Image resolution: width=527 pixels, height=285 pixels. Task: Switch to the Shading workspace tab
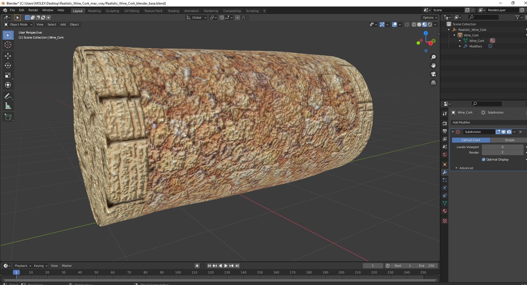(173, 11)
